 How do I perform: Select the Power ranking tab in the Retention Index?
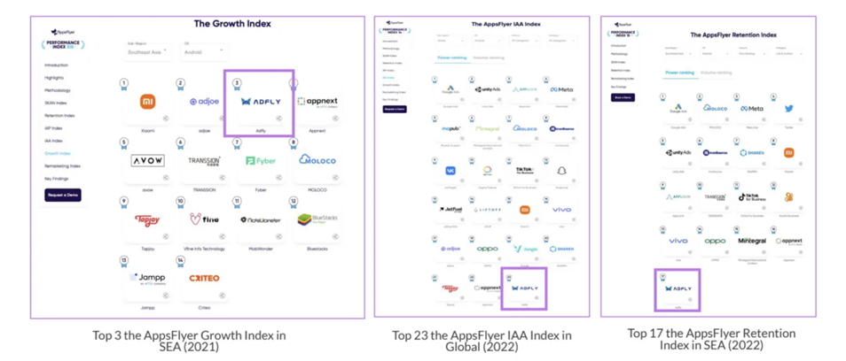point(678,73)
